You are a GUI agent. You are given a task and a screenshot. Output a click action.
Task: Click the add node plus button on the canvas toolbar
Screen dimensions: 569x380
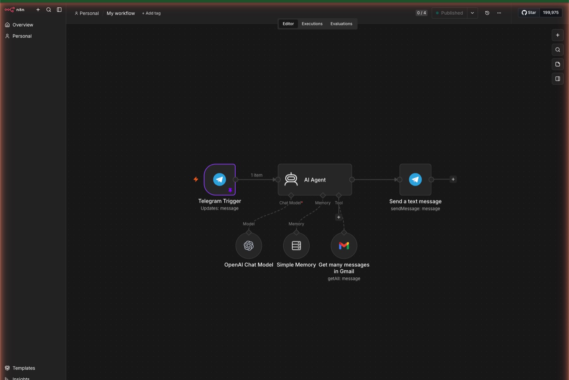[x=558, y=35]
